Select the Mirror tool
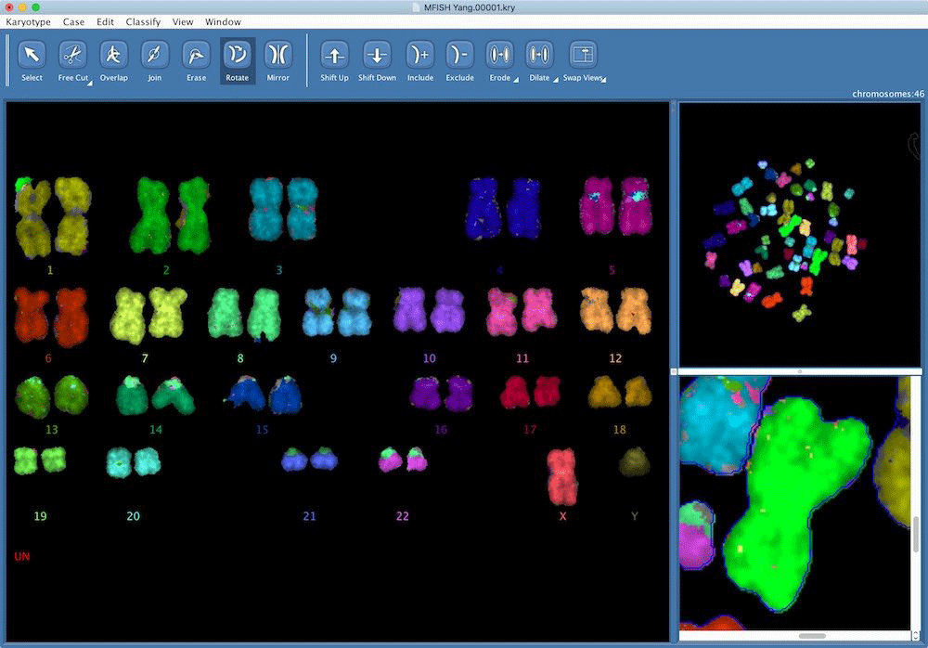Screen dimensions: 928x648 coord(278,55)
